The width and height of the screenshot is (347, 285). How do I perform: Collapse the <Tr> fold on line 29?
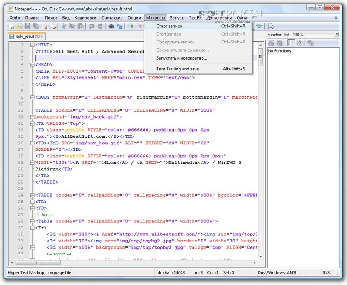pyautogui.click(x=32, y=228)
